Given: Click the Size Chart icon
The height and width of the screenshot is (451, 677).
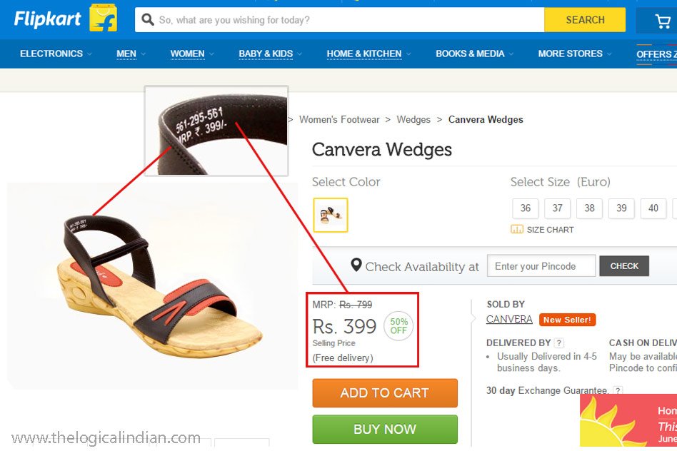Looking at the screenshot, I should coord(517,229).
